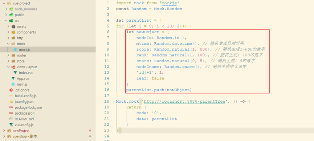This screenshot has width=314, height=141.
Task: Collapse the views\layout folder chevron
Action: click(x=8, y=67)
